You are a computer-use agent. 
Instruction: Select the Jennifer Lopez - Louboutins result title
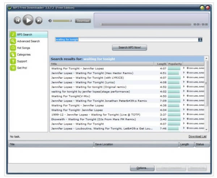click(x=102, y=129)
